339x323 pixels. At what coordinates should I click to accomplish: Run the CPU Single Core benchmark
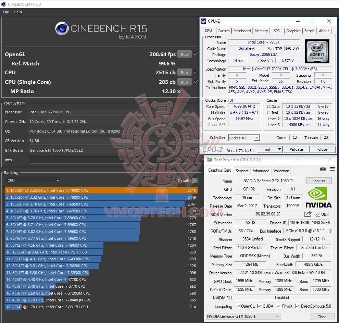point(185,82)
